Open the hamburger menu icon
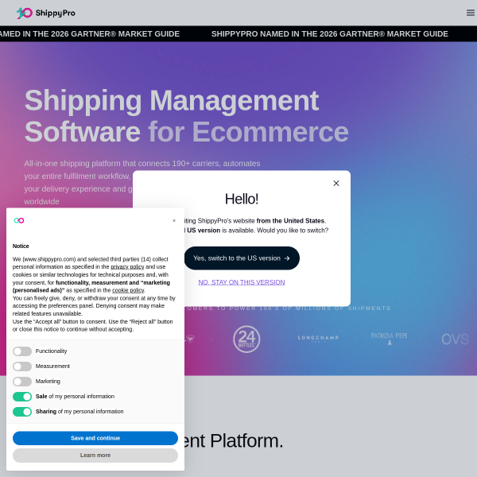The height and width of the screenshot is (477, 477). click(471, 13)
